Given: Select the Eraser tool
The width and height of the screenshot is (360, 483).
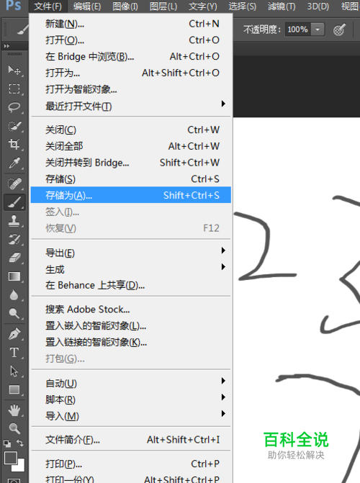Looking at the screenshot, I should coord(14,258).
